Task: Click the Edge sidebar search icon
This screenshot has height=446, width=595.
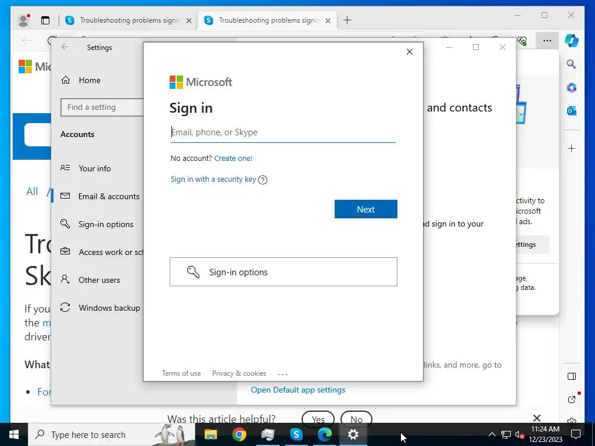Action: point(572,64)
